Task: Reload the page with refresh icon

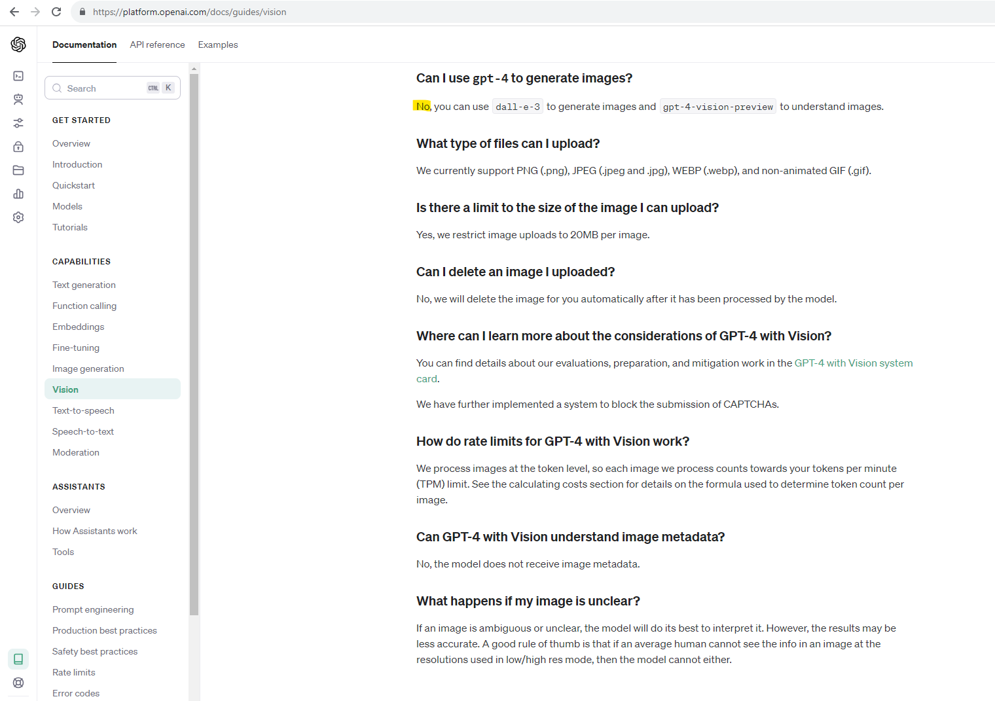Action: tap(56, 12)
